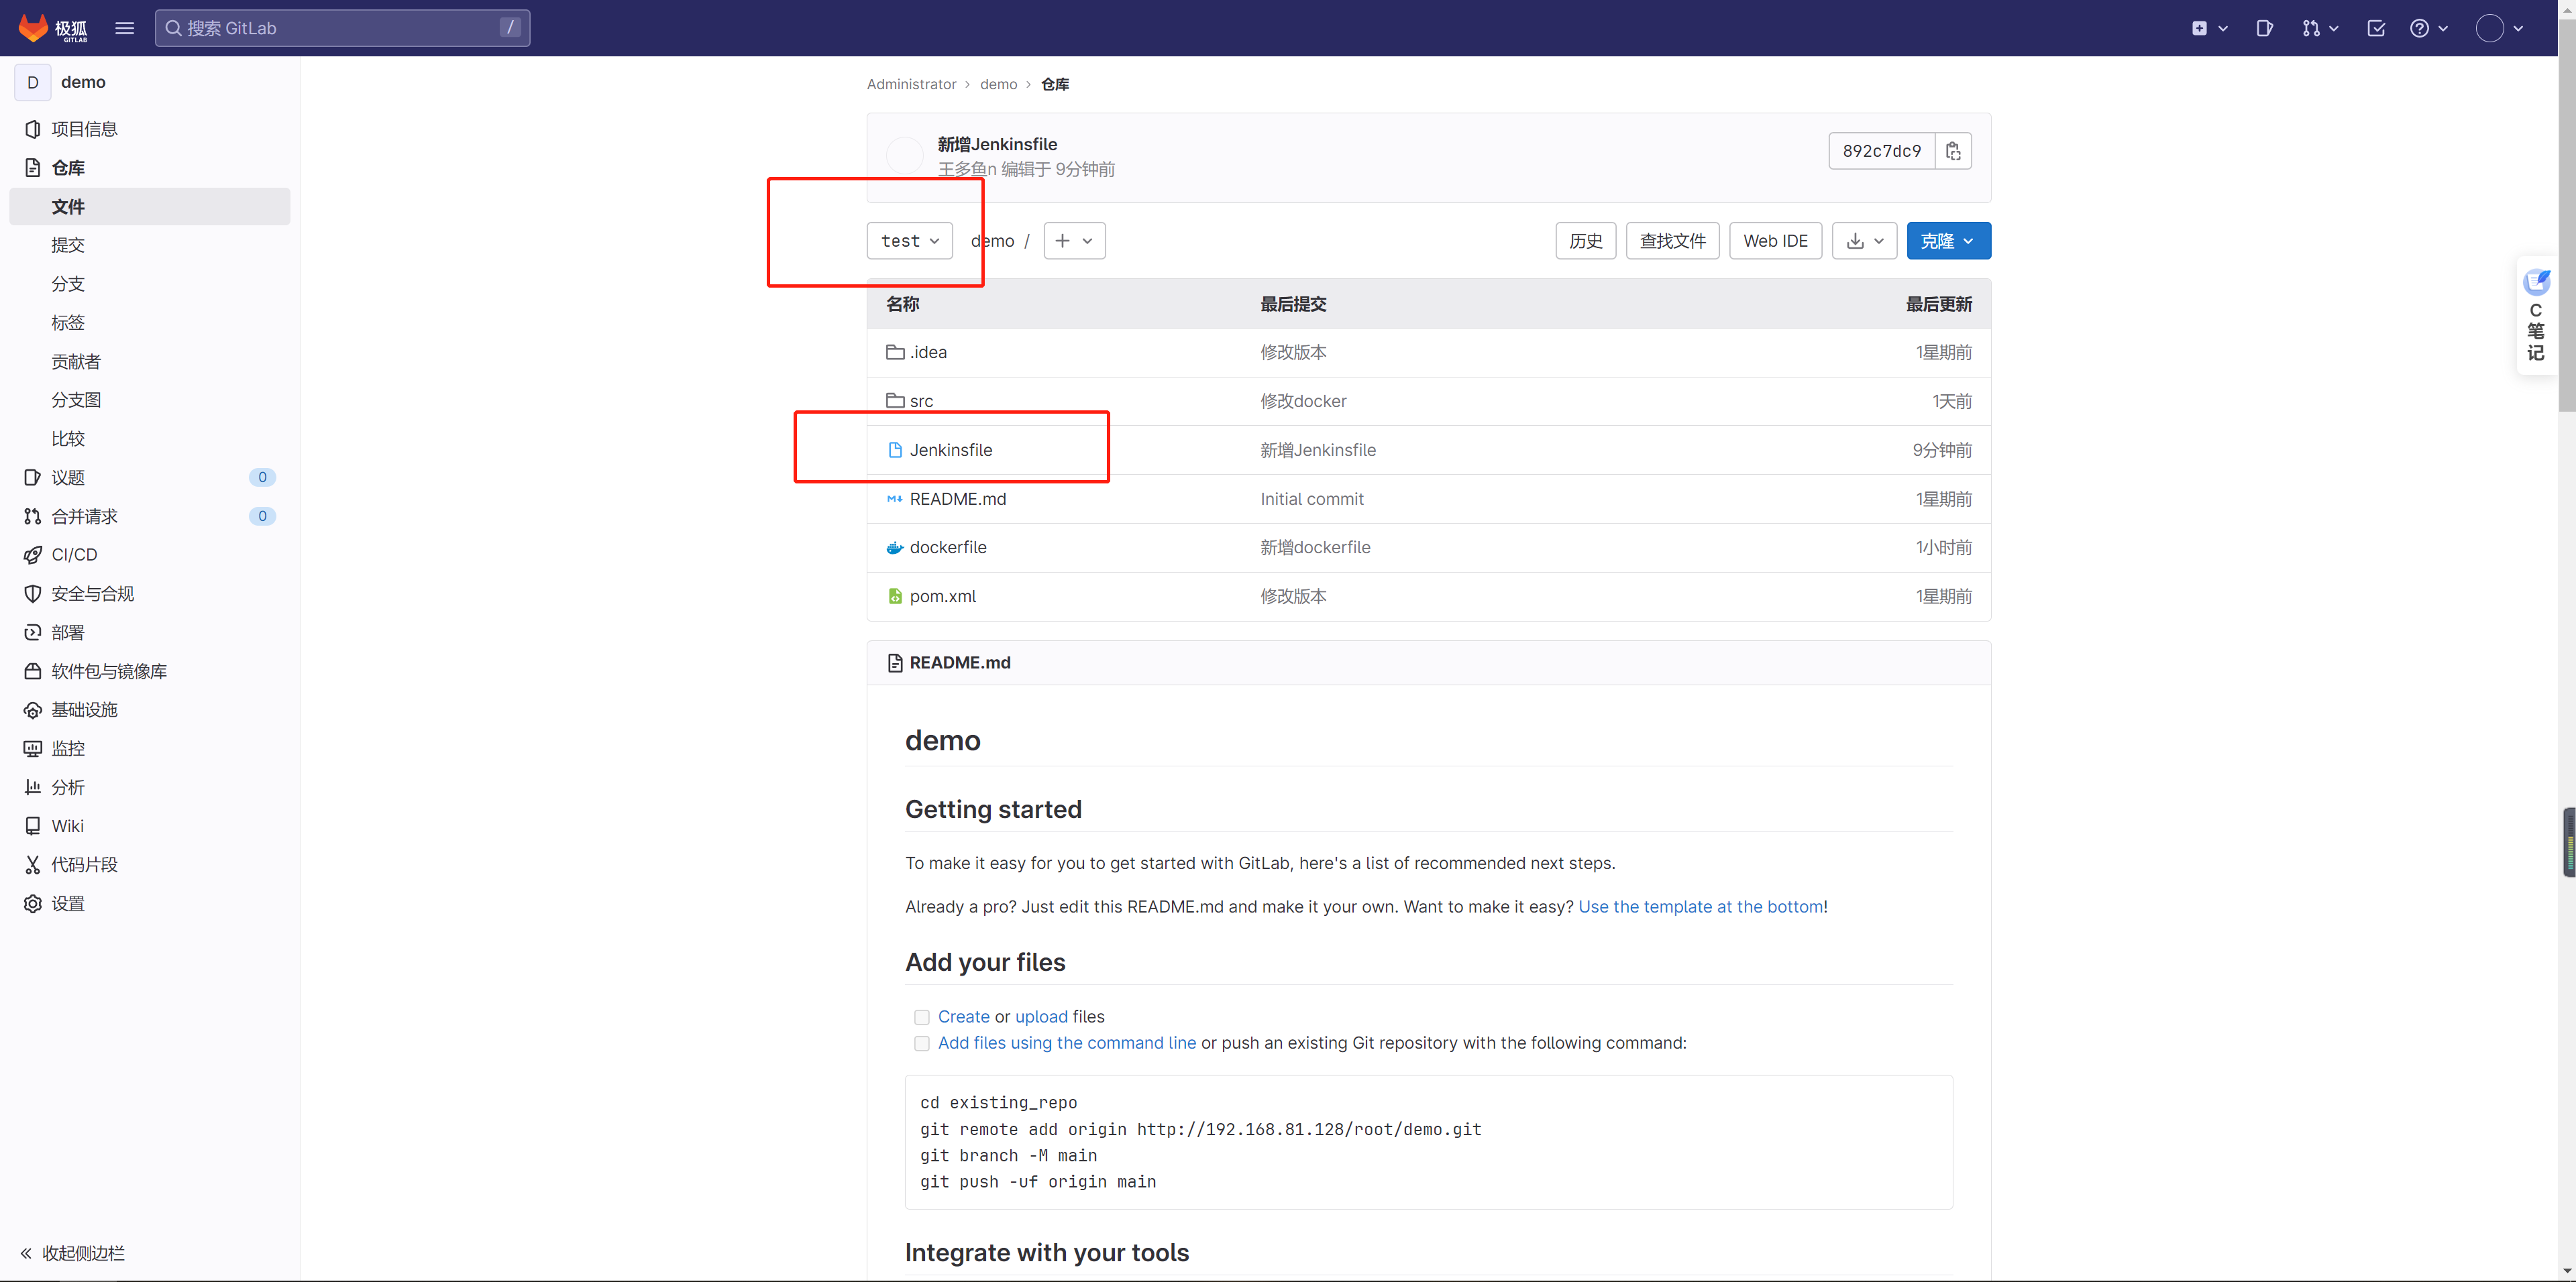Viewport: 2576px width, 1282px height.
Task: Click the upload link in README
Action: pos(1041,1016)
